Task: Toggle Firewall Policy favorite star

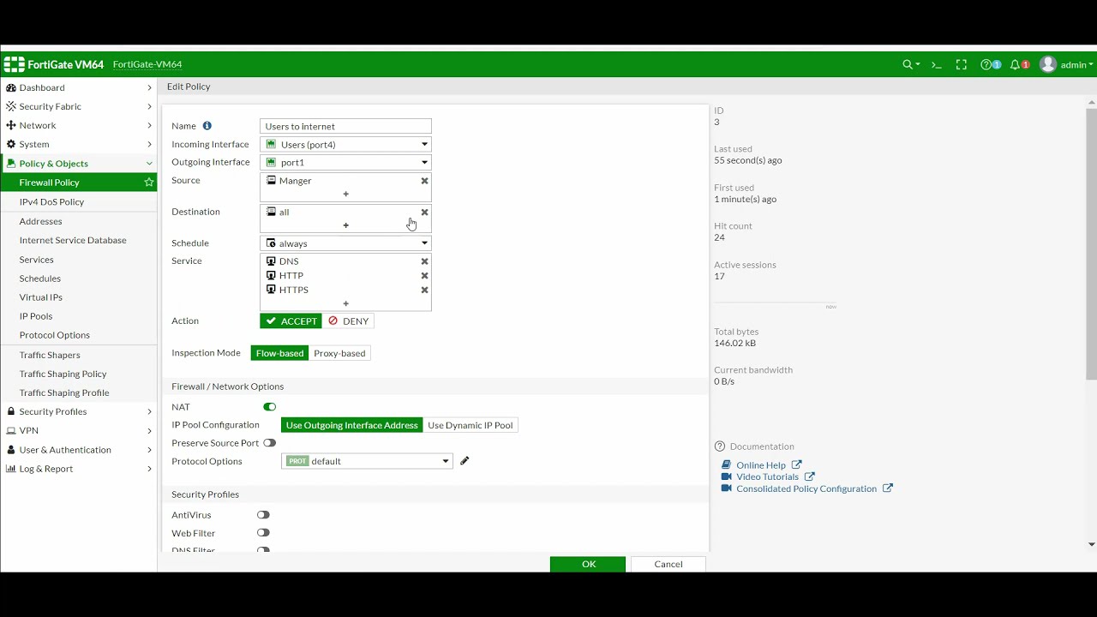Action: (149, 183)
